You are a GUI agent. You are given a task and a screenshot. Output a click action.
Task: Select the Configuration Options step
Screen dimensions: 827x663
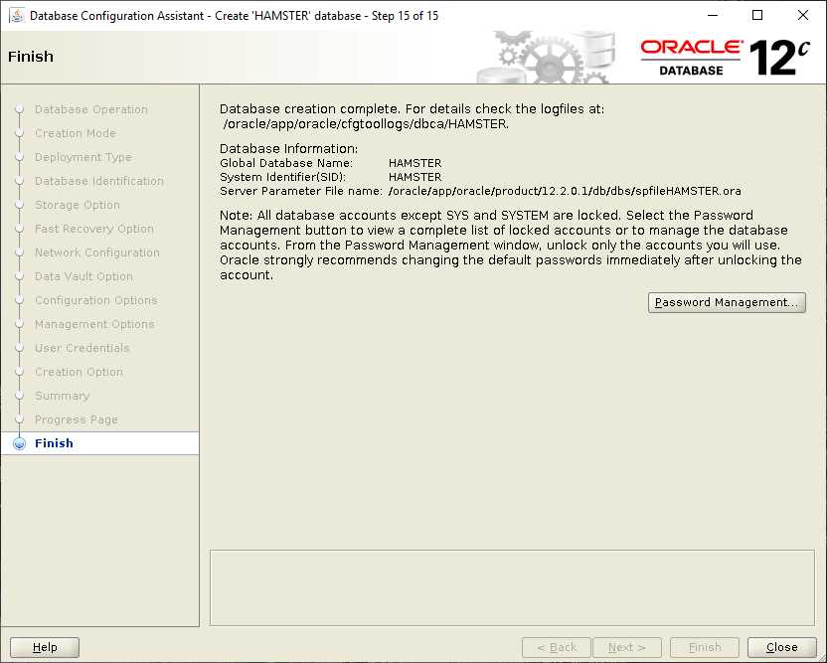96,300
